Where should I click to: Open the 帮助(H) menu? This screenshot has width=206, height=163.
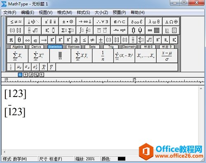click(x=138, y=12)
